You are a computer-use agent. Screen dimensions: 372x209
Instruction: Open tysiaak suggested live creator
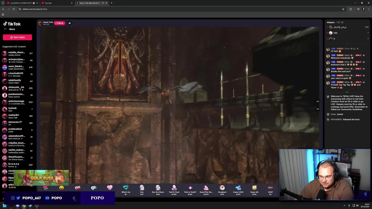(x=17, y=109)
